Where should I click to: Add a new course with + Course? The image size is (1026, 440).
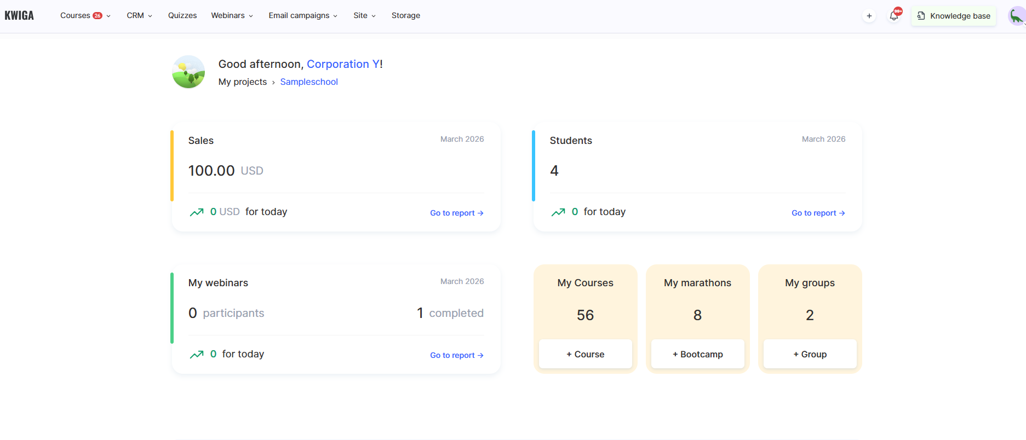(x=585, y=354)
